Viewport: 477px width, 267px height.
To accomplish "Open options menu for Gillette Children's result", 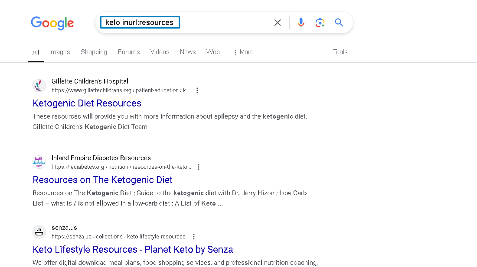I will click(x=197, y=90).
